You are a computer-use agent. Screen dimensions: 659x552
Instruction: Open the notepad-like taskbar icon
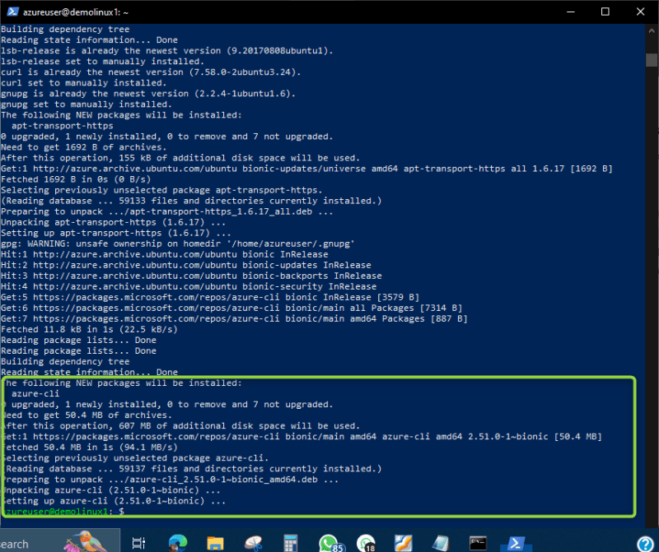[x=441, y=543]
